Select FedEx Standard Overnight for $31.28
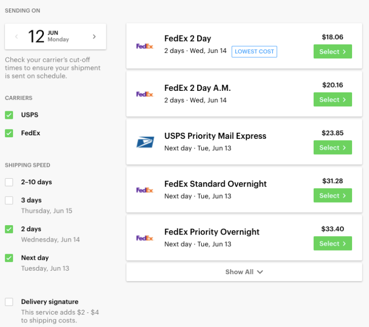Image resolution: width=369 pixels, height=327 pixels. (x=333, y=196)
